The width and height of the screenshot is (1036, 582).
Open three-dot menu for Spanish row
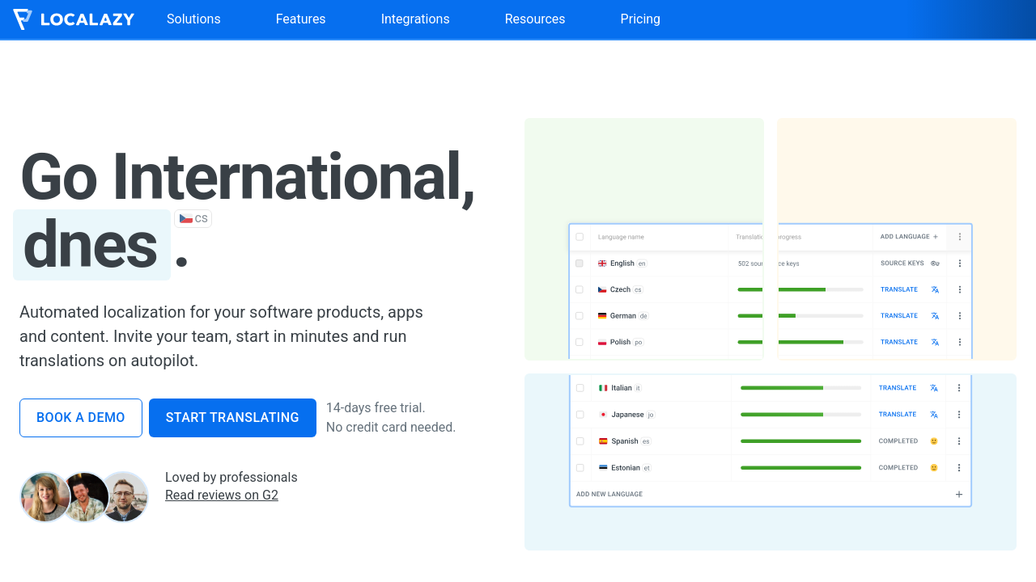(959, 441)
